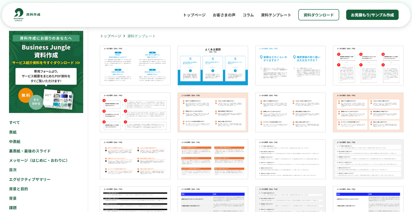Select the 目次 sidebar category
The image size is (412, 212).
(13, 170)
